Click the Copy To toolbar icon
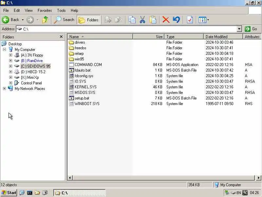 (x=119, y=20)
